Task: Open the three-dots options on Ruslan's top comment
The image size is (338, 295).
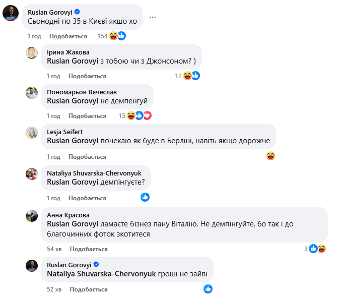Action: pyautogui.click(x=153, y=17)
